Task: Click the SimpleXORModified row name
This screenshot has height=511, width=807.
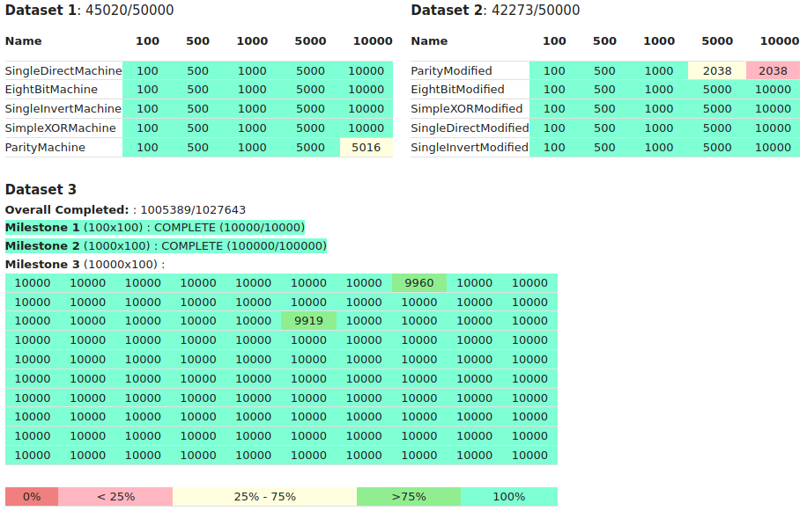Action: point(467,109)
